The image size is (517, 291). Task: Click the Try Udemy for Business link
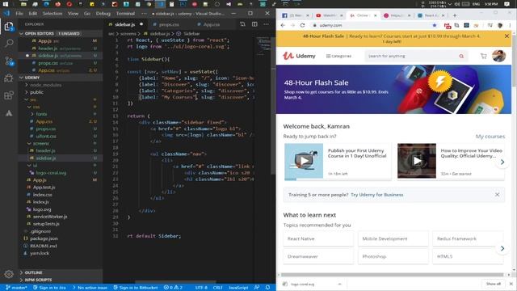point(377,195)
